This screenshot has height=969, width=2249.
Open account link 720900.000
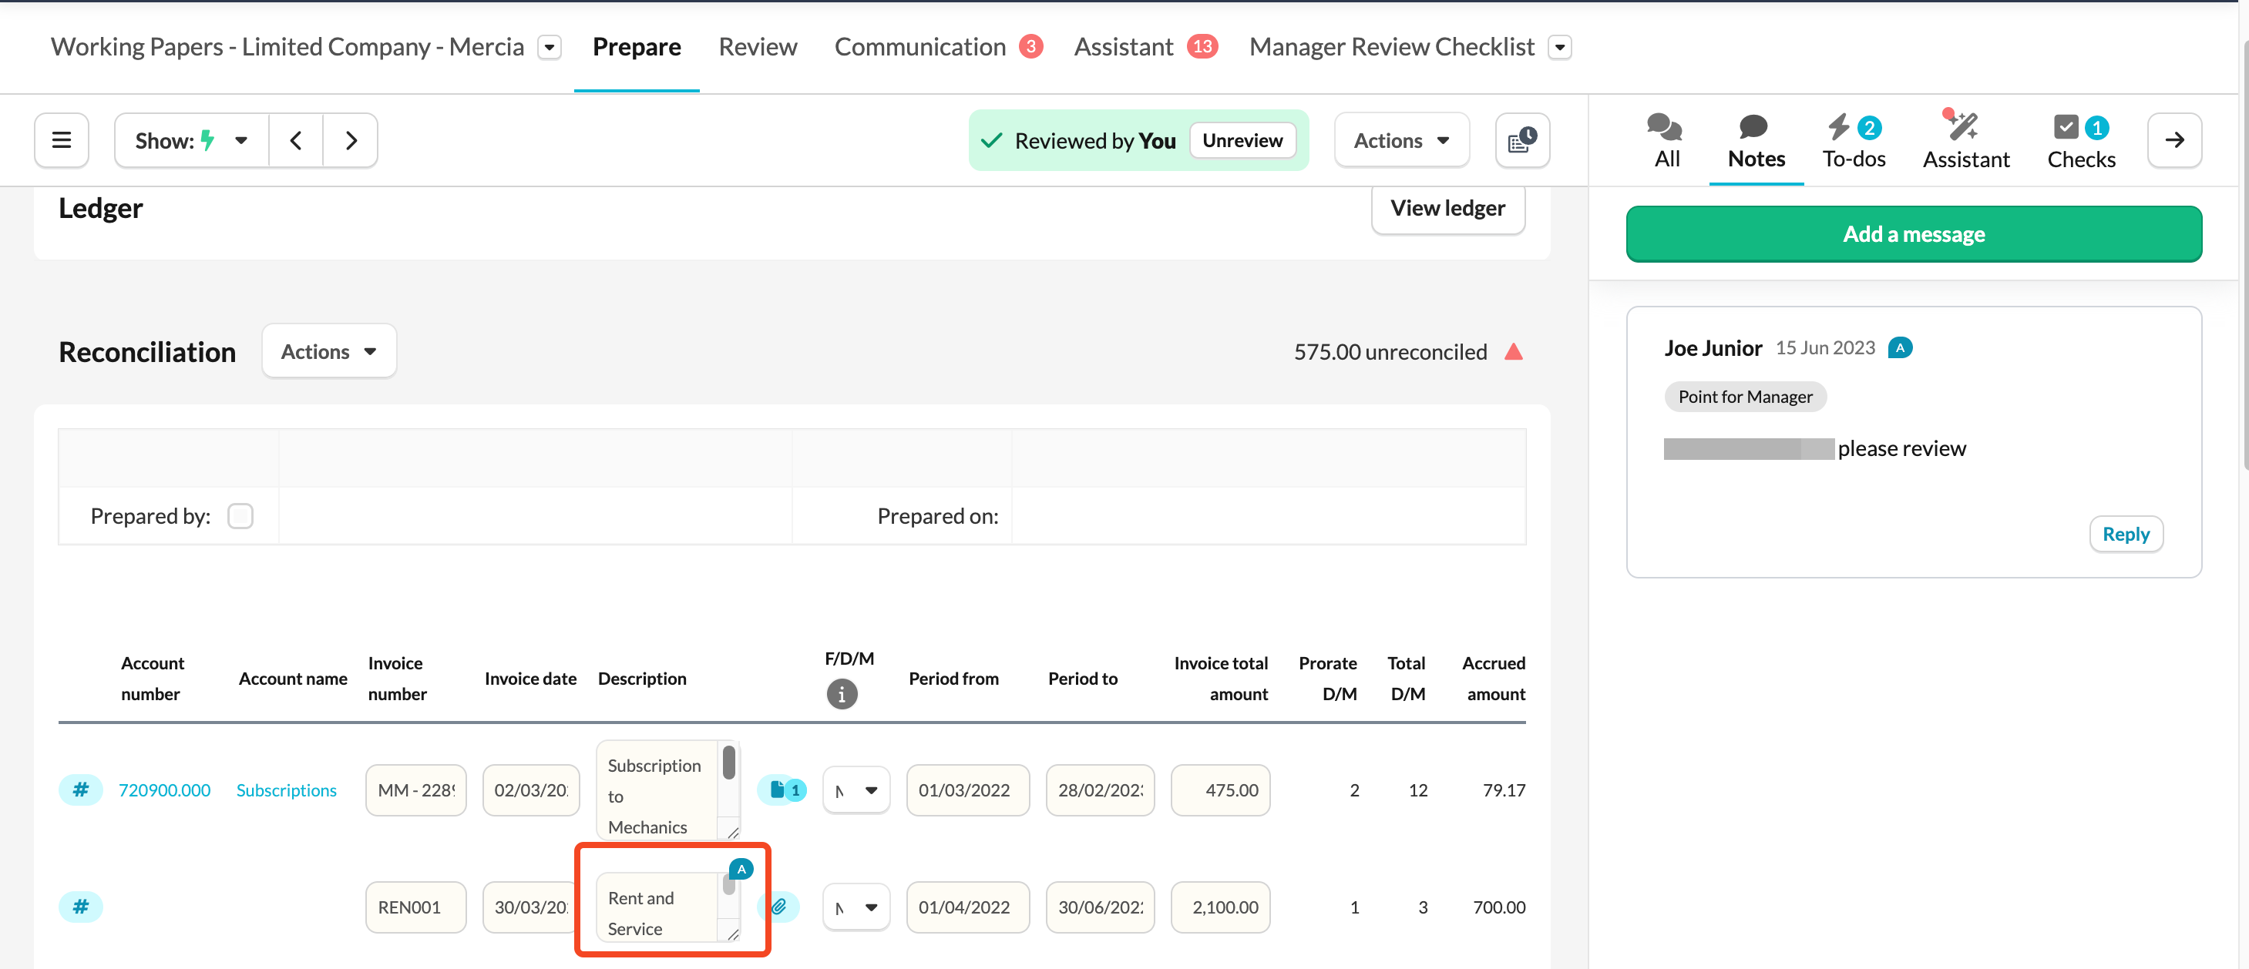[164, 790]
